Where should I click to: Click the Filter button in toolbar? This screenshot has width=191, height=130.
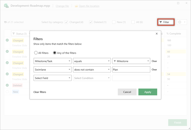point(166,22)
